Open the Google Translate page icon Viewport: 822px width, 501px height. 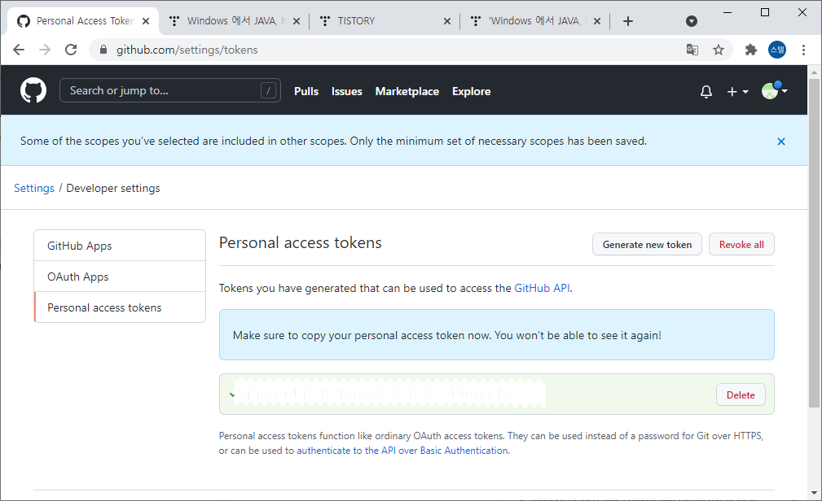coord(692,50)
